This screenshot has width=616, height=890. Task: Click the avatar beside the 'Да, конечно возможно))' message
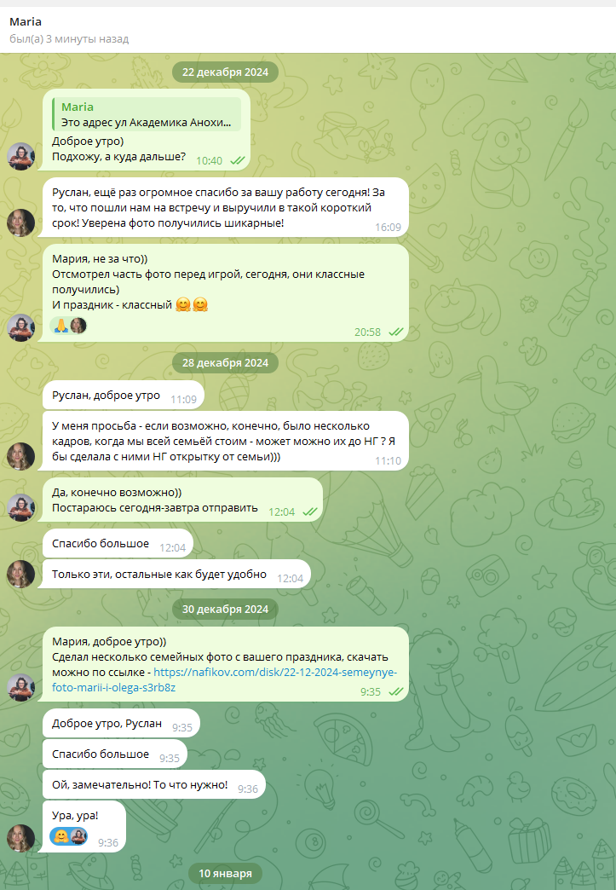[x=21, y=508]
